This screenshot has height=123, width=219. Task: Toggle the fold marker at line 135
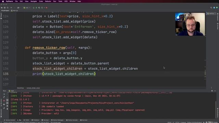(16, 74)
